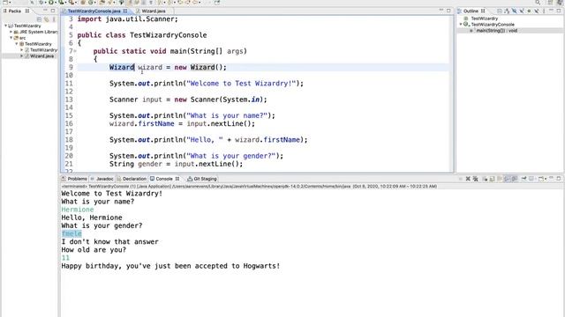Toggle show console when standard out changes
This screenshot has width=565, height=317.
(507, 179)
